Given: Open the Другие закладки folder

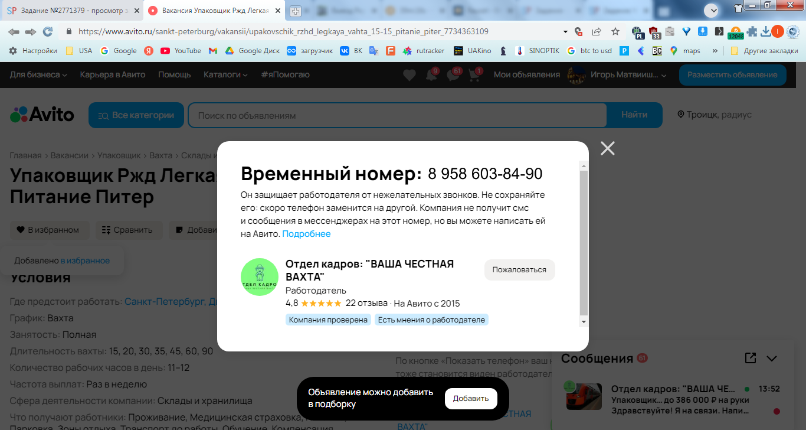Looking at the screenshot, I should pyautogui.click(x=764, y=51).
